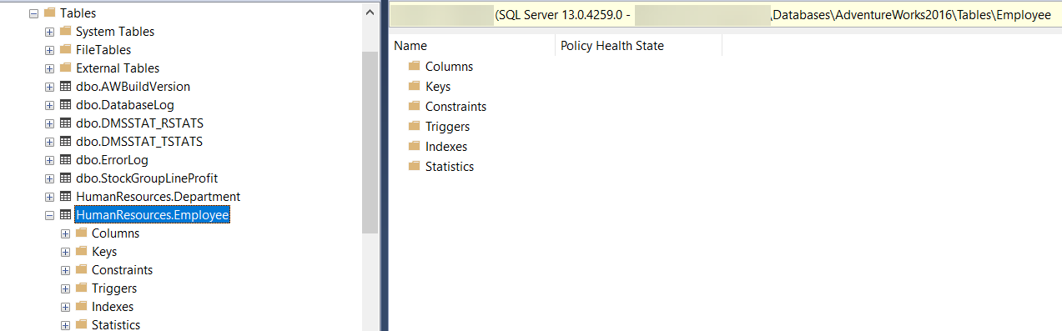Select highlighted HumanResources.Employee label
This screenshot has height=331, width=1062.
[152, 215]
